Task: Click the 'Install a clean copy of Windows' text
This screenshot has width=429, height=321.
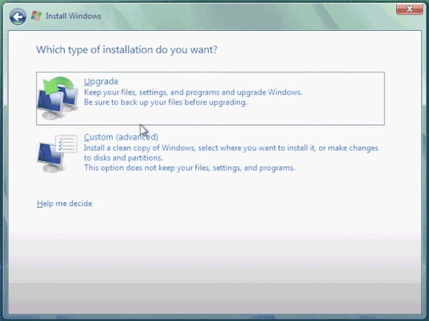Action: click(x=231, y=148)
